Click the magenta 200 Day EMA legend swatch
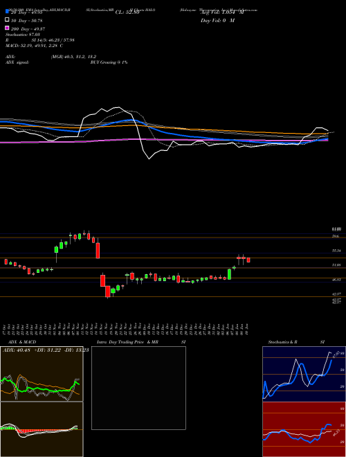The height and width of the screenshot is (457, 346). [7, 28]
